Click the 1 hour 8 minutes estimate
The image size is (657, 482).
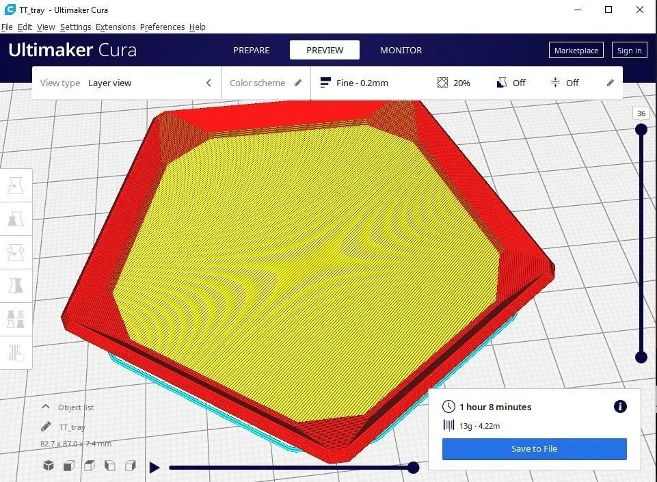point(495,407)
